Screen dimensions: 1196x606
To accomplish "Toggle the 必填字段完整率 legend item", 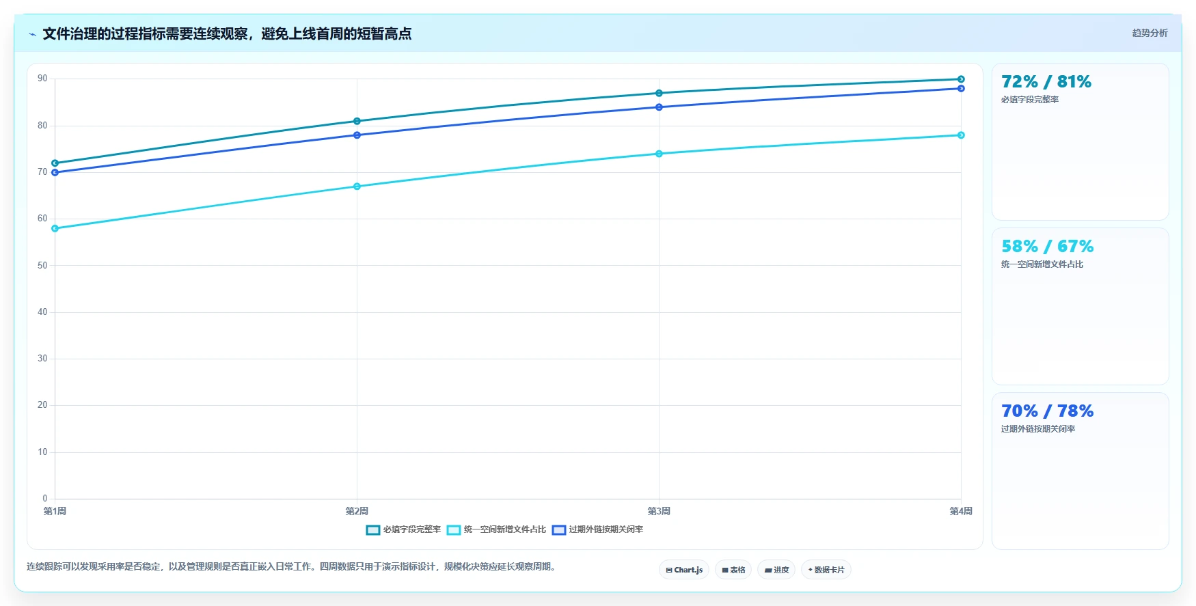I will coord(404,529).
